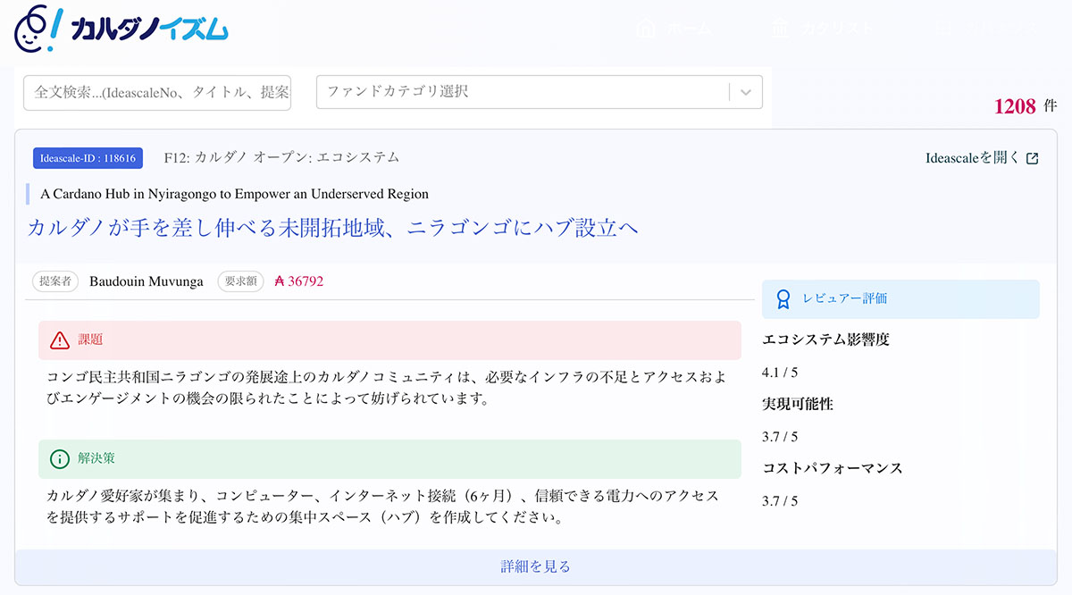Open the ホーム navigation link
The image size is (1072, 595).
[x=674, y=29]
